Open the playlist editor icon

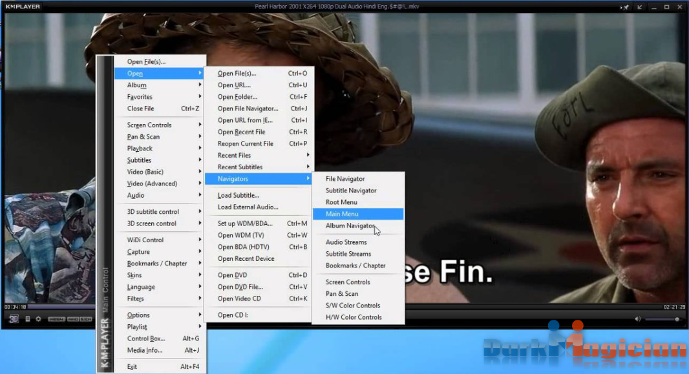tap(28, 319)
